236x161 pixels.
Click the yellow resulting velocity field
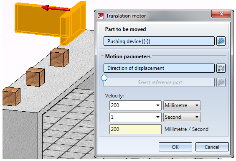[x=135, y=129]
